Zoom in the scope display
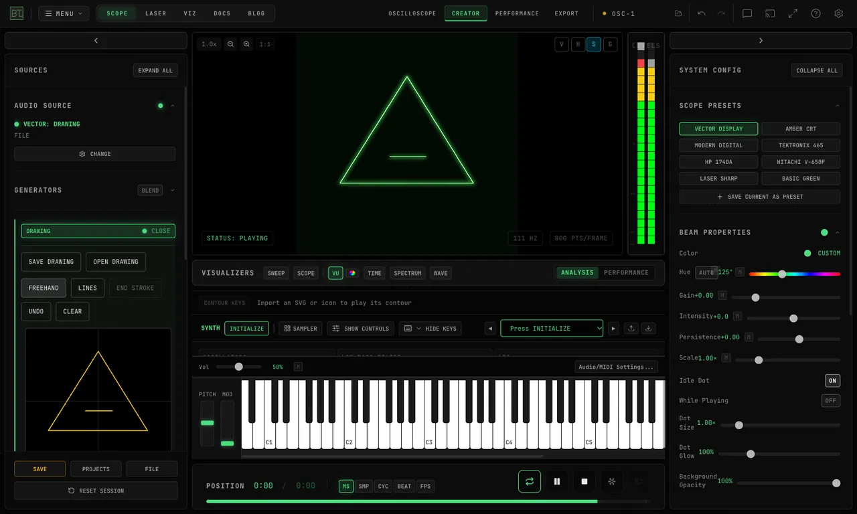 tap(246, 44)
